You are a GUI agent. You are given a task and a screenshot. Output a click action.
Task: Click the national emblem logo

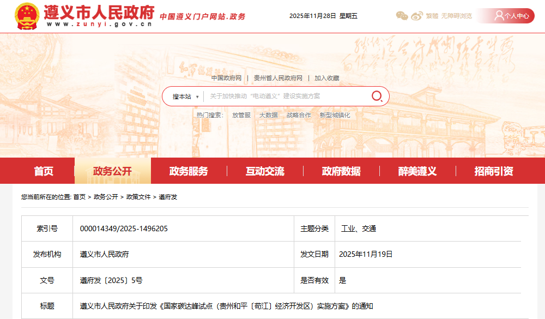tap(27, 16)
